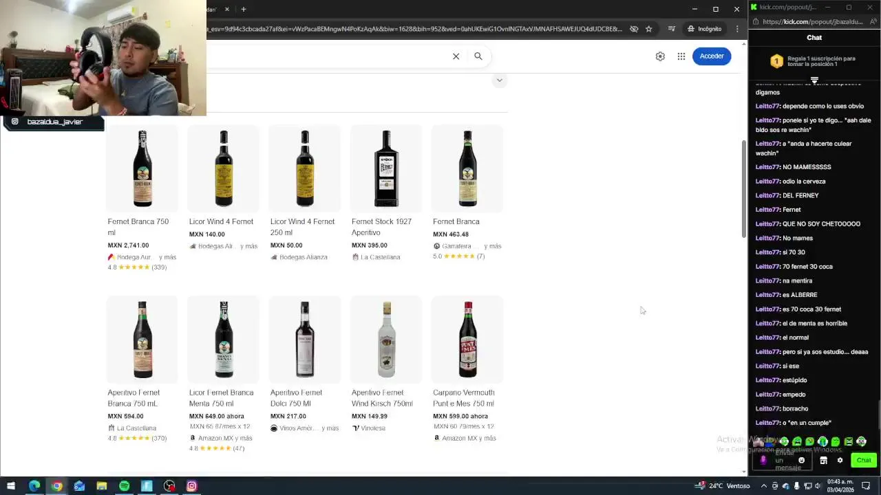Open Carpano Vermouth Punt e Mes listing
Viewport: 881px width, 495px height.
(x=467, y=368)
